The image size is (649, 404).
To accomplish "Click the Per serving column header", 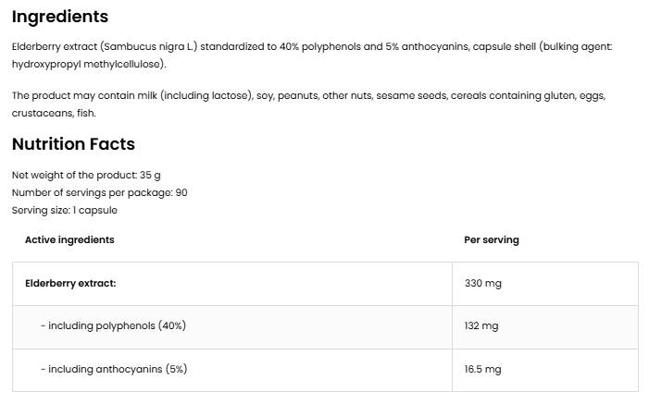I will pyautogui.click(x=491, y=239).
